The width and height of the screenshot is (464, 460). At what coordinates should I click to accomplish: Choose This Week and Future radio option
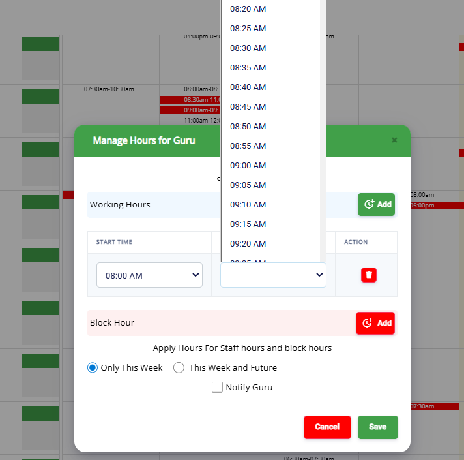click(179, 367)
